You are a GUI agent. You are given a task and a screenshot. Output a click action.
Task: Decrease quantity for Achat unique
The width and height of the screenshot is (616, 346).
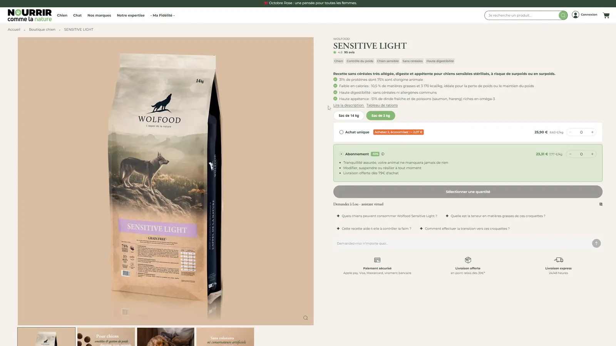click(571, 132)
